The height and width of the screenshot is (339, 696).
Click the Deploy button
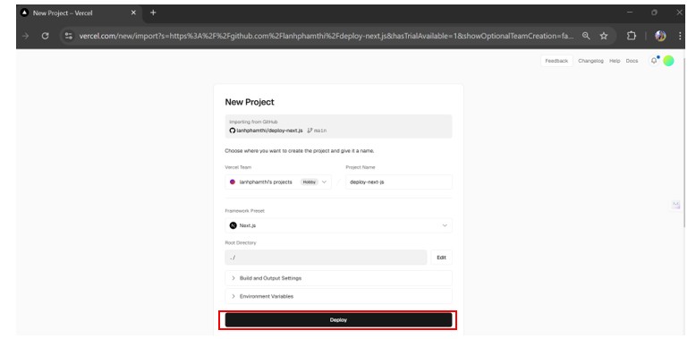point(338,320)
